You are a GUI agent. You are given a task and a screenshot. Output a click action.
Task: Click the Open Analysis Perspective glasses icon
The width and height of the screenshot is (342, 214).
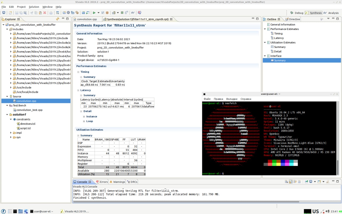pos(133,13)
